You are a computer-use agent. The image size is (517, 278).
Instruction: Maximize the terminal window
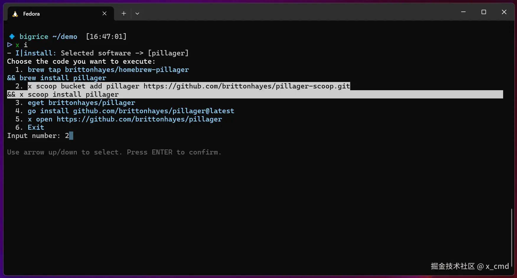pos(484,12)
